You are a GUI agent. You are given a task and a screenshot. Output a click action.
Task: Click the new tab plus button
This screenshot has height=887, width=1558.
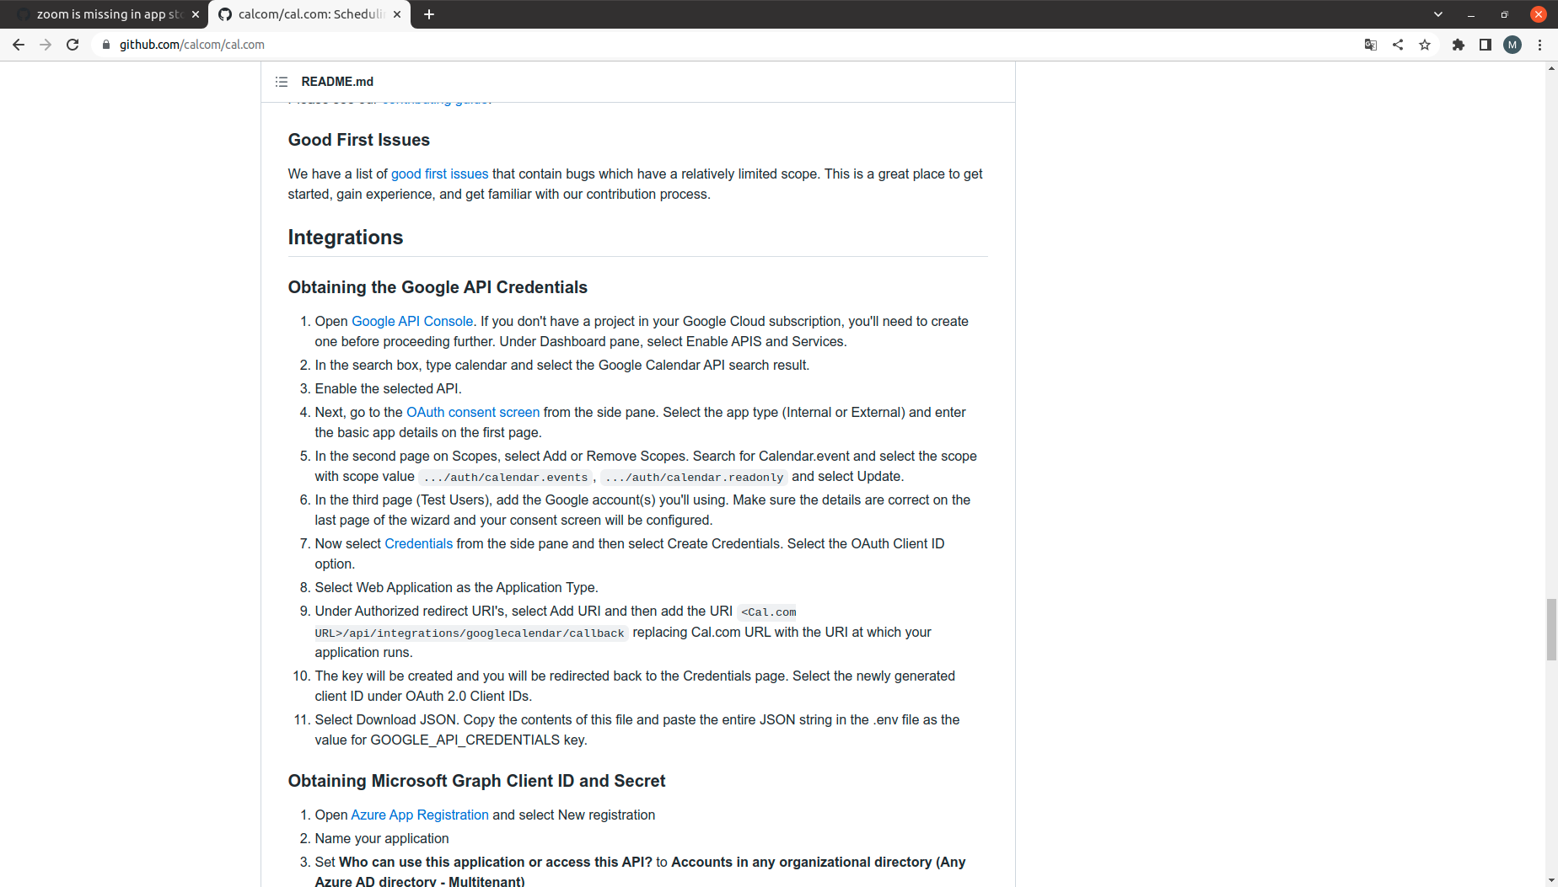[429, 14]
